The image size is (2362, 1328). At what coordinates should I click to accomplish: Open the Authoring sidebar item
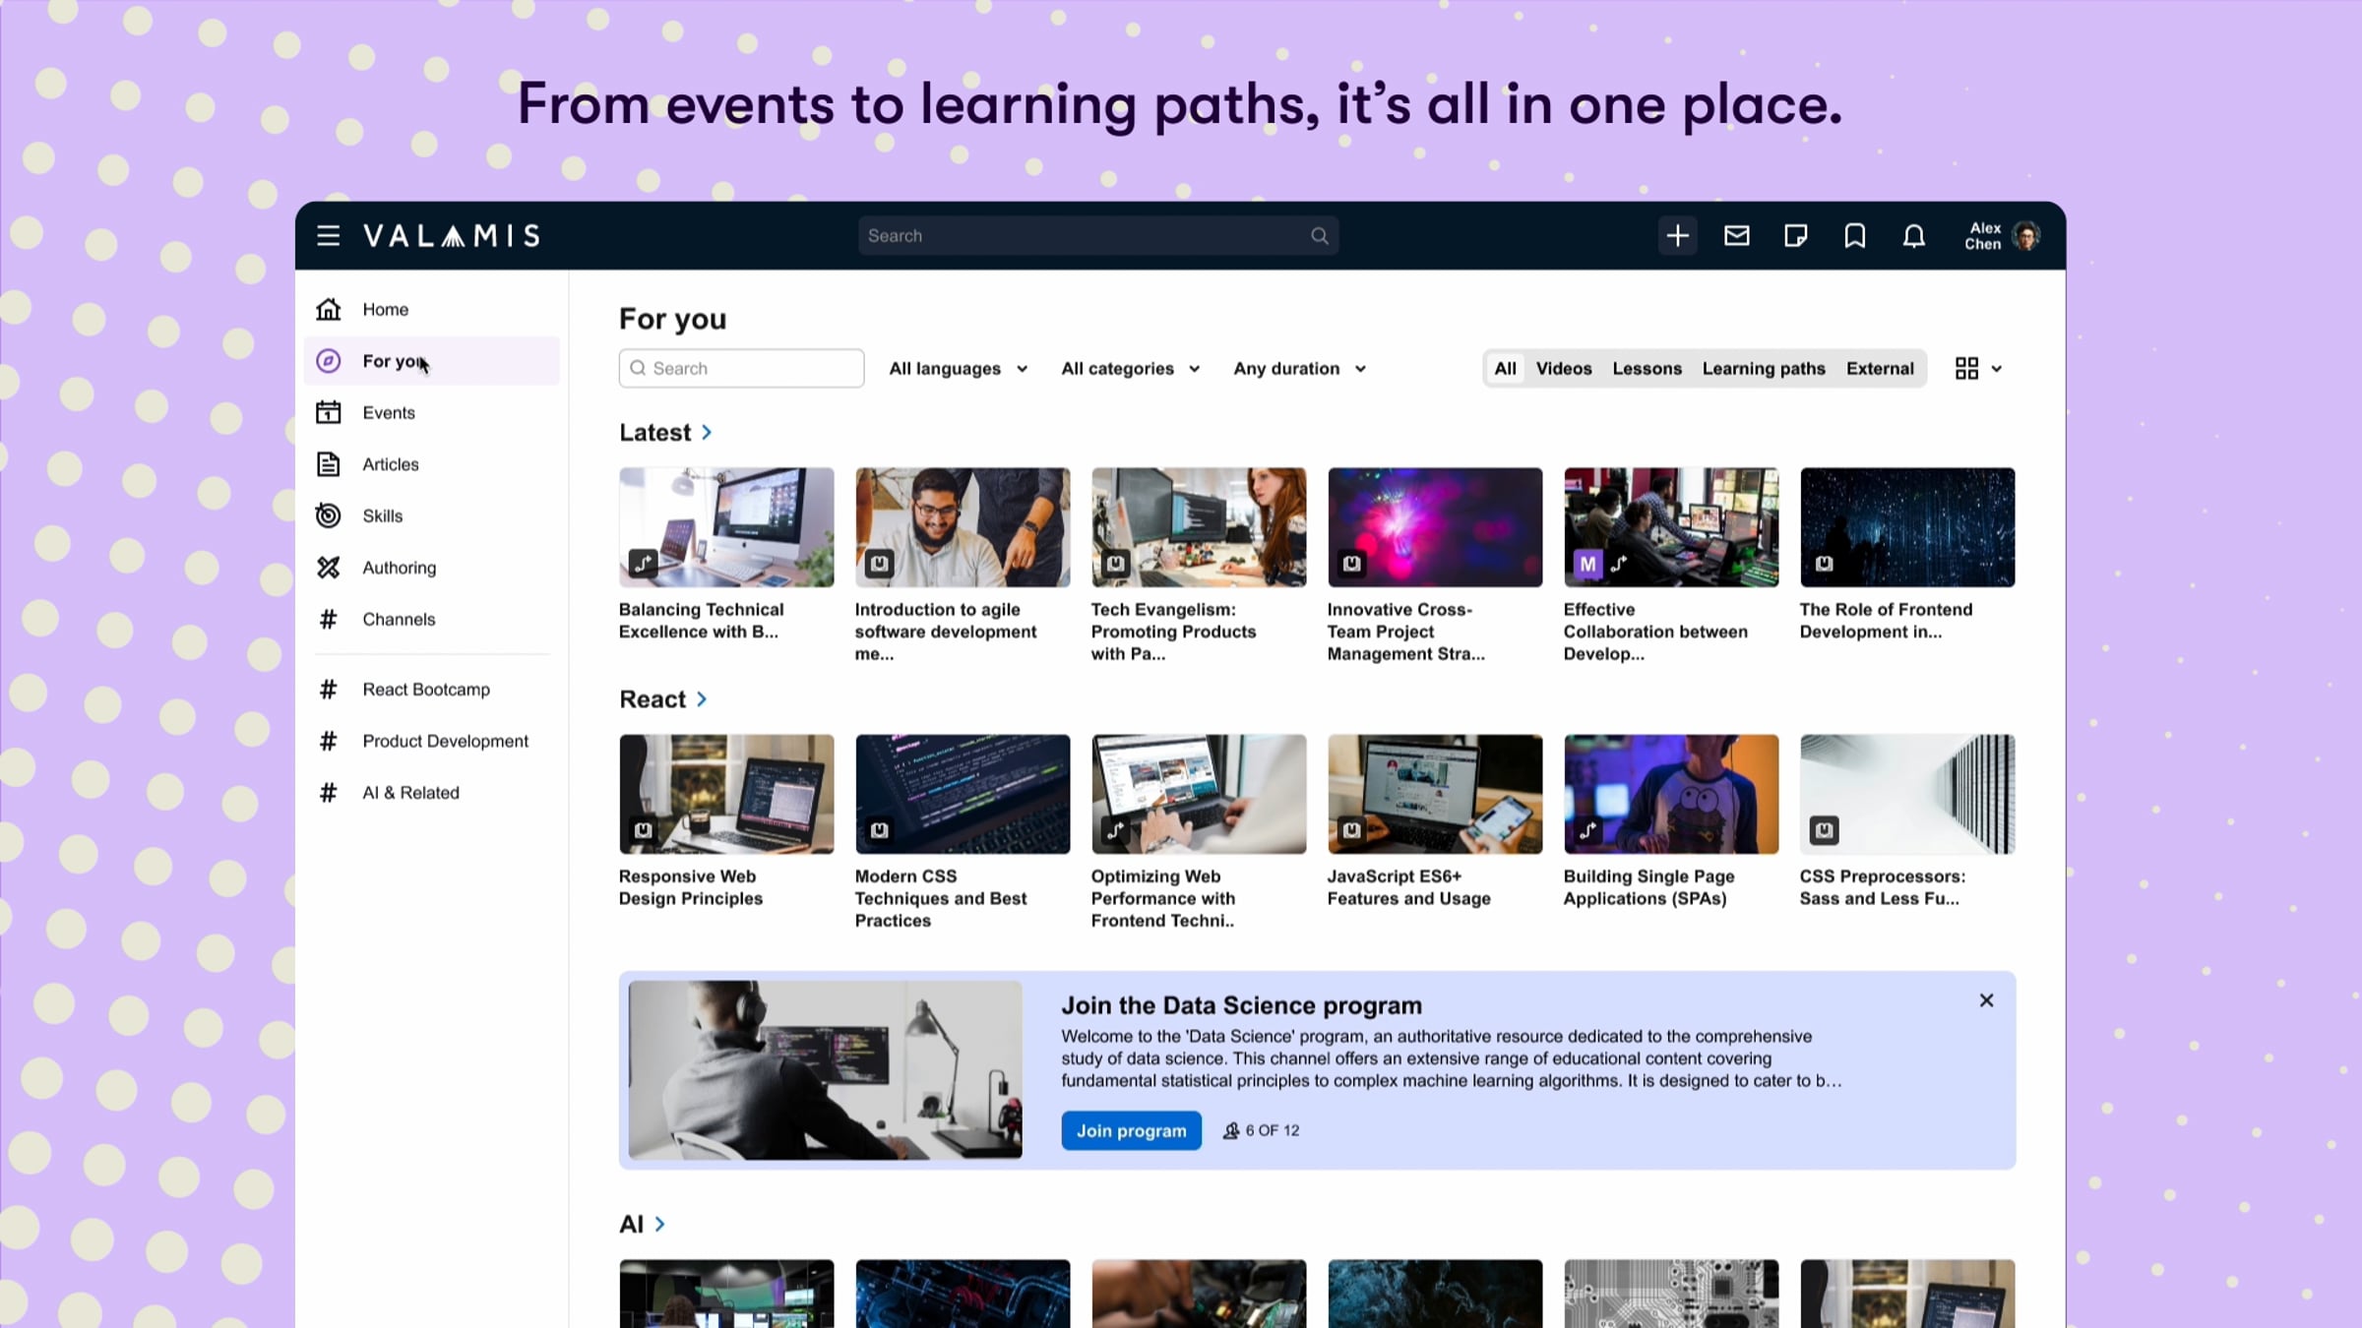click(399, 568)
